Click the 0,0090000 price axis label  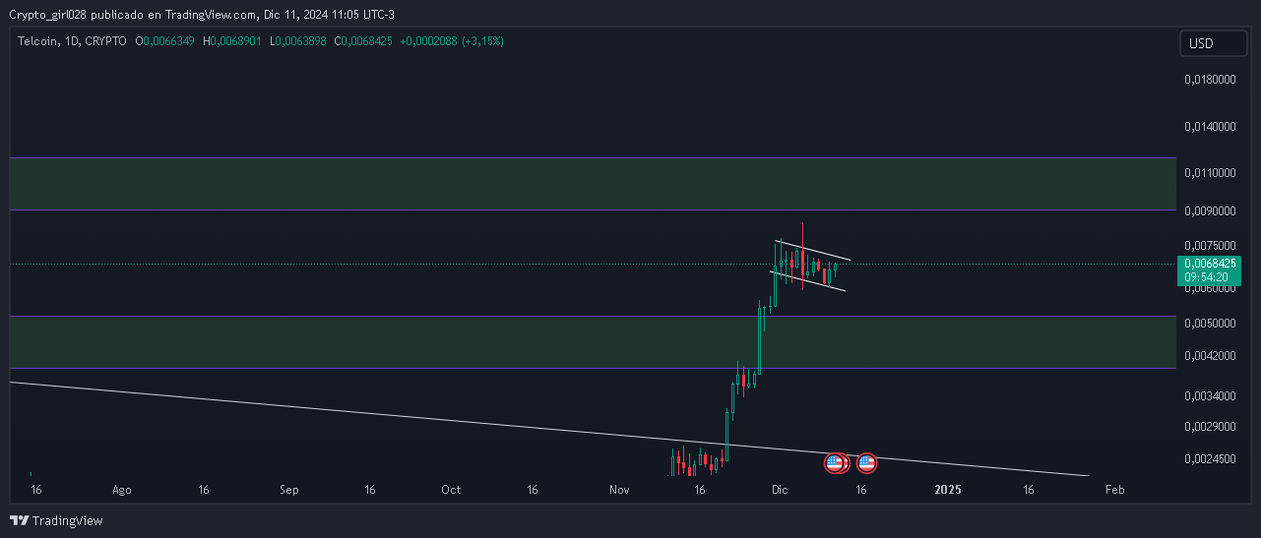tap(1210, 210)
